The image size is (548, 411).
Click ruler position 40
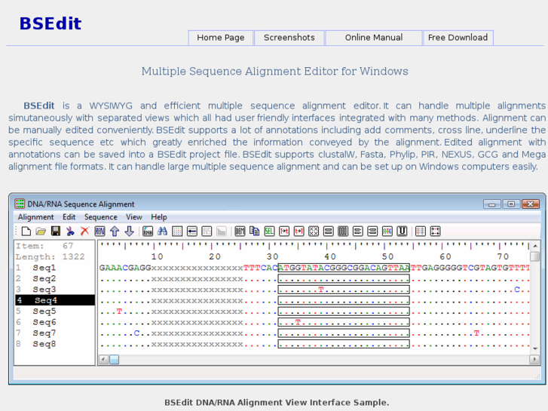tap(330, 256)
